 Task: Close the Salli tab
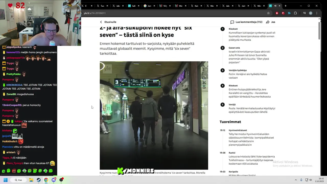pos(138,6)
